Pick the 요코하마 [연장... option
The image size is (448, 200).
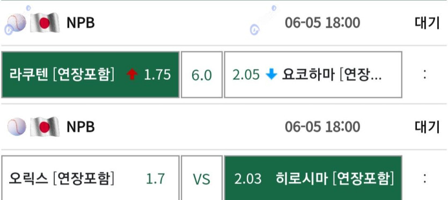point(313,75)
